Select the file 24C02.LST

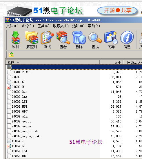[x=19, y=102]
